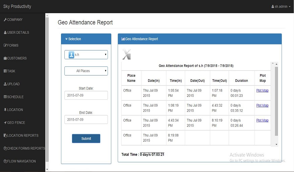Screen dimensions: 294x172
Task: Select TASK in the sidebar
Action: coord(9,71)
